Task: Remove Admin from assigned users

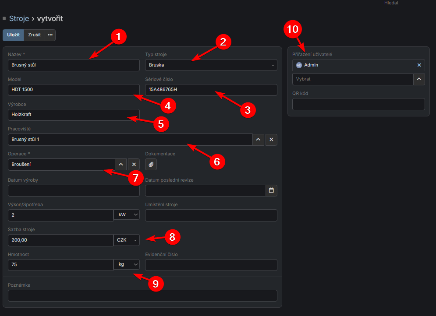Action: pyautogui.click(x=419, y=65)
